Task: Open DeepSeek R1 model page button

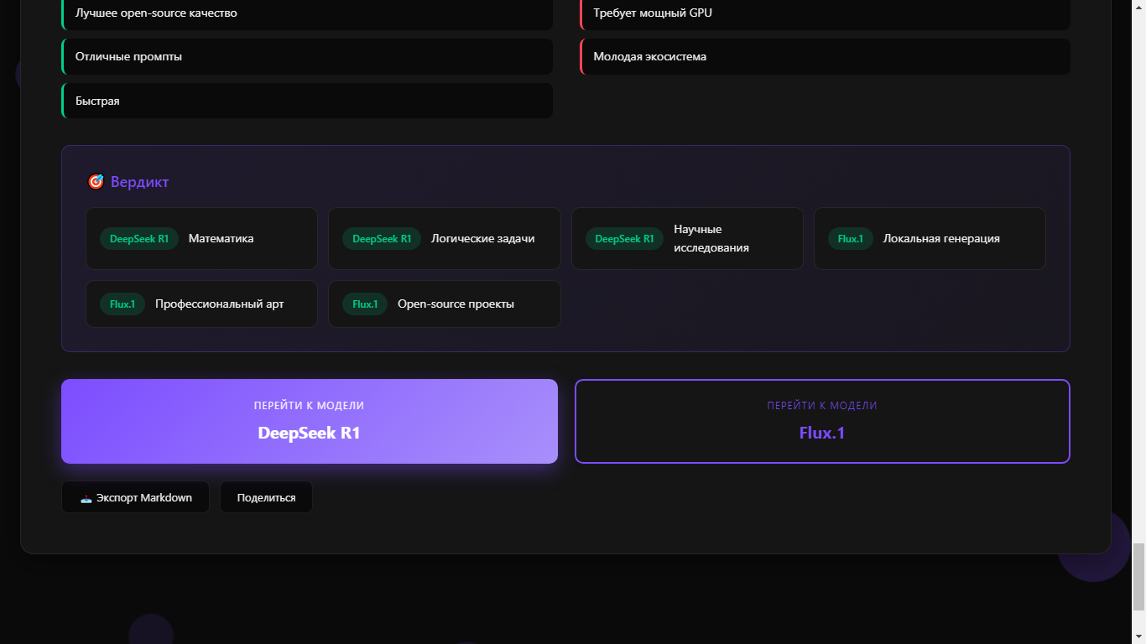Action: pyautogui.click(x=310, y=421)
